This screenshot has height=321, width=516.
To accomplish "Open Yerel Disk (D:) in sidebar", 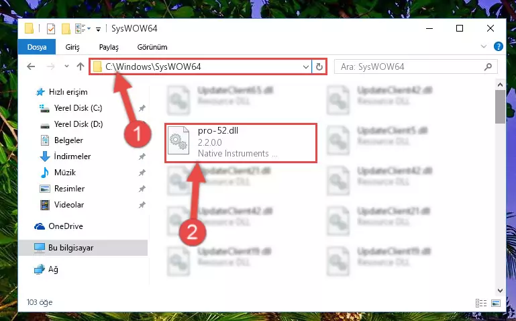I will [79, 124].
